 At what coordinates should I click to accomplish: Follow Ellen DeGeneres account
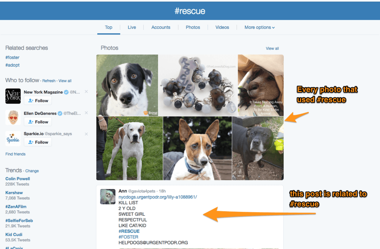pyautogui.click(x=38, y=122)
